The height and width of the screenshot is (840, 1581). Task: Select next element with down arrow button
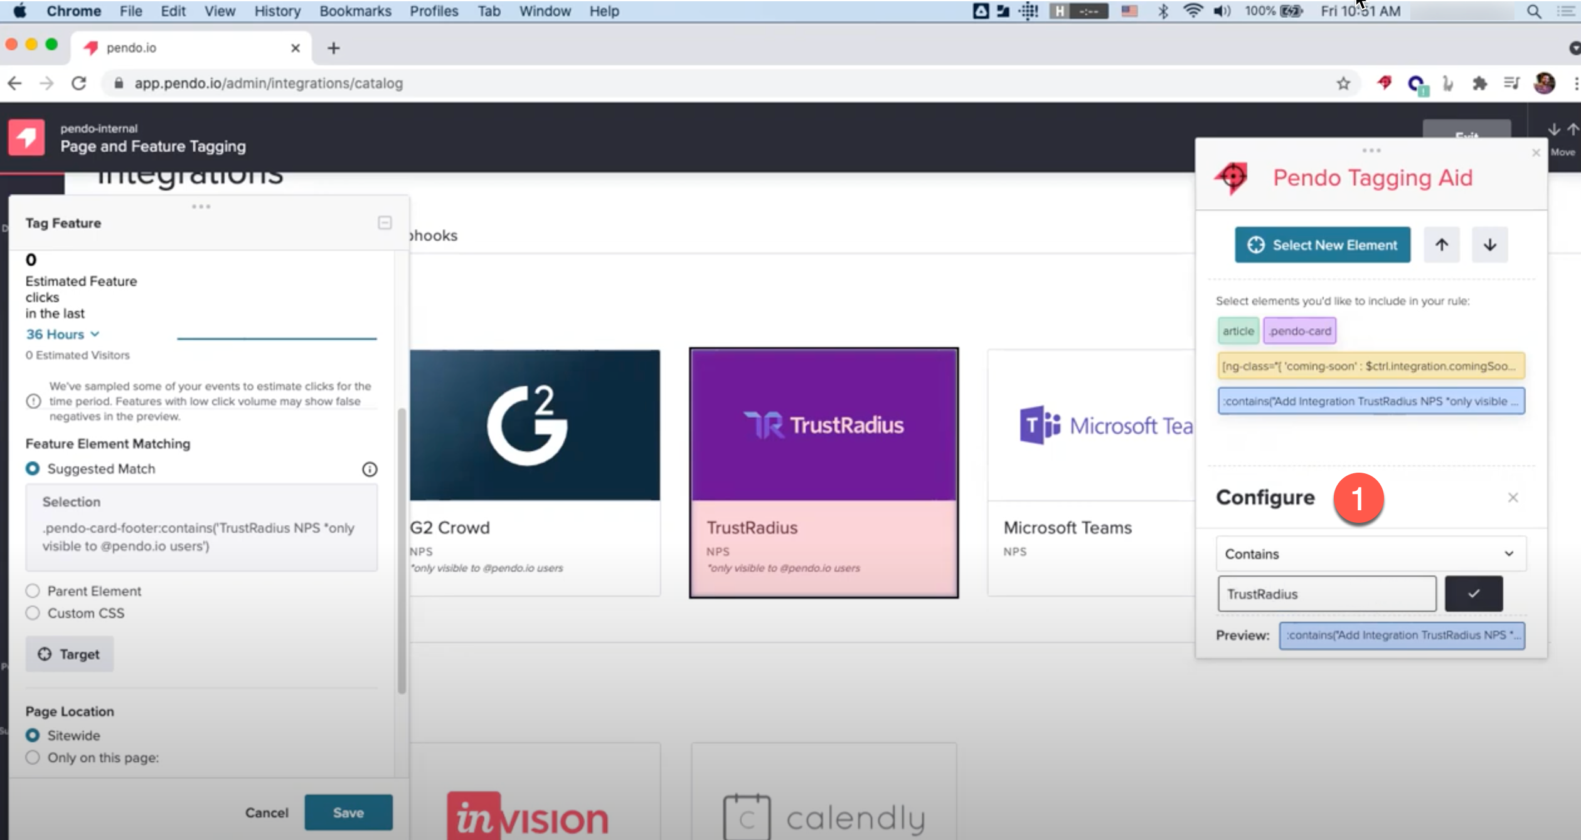point(1490,245)
